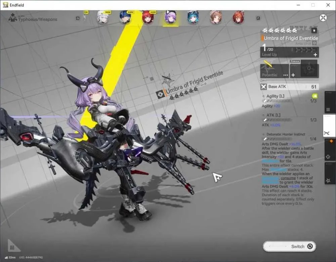Select the red-haired horned operator portrait
The height and width of the screenshot is (262, 336).
pyautogui.click(x=148, y=17)
